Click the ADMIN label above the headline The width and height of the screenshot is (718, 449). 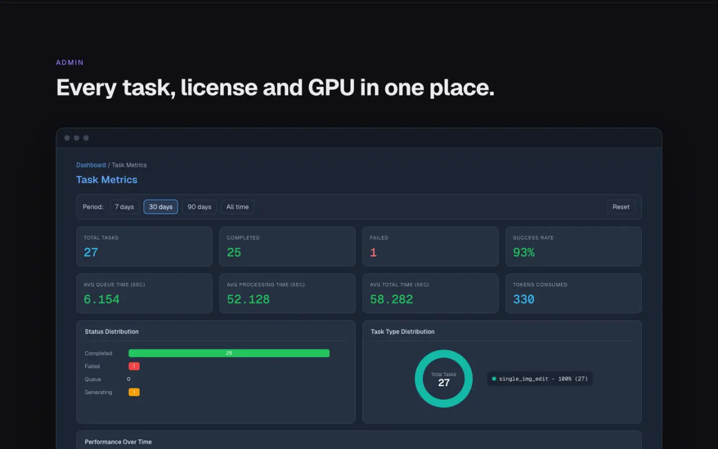click(x=70, y=62)
